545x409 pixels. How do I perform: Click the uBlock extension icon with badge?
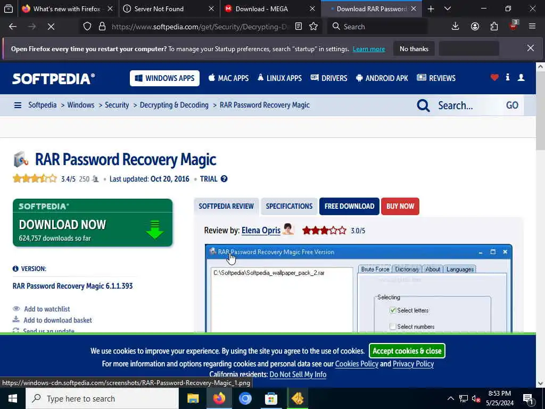point(514,26)
